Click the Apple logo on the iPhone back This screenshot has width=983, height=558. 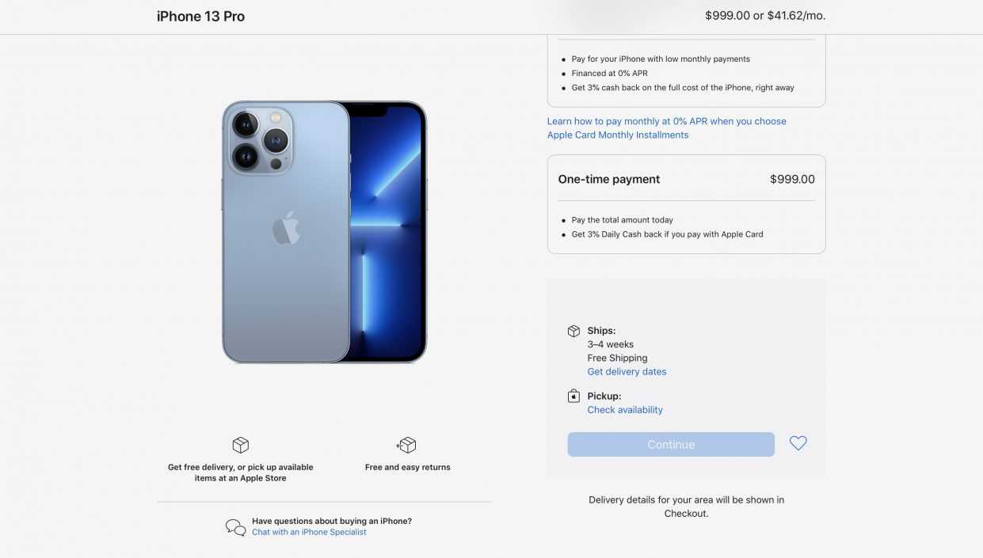pyautogui.click(x=286, y=228)
